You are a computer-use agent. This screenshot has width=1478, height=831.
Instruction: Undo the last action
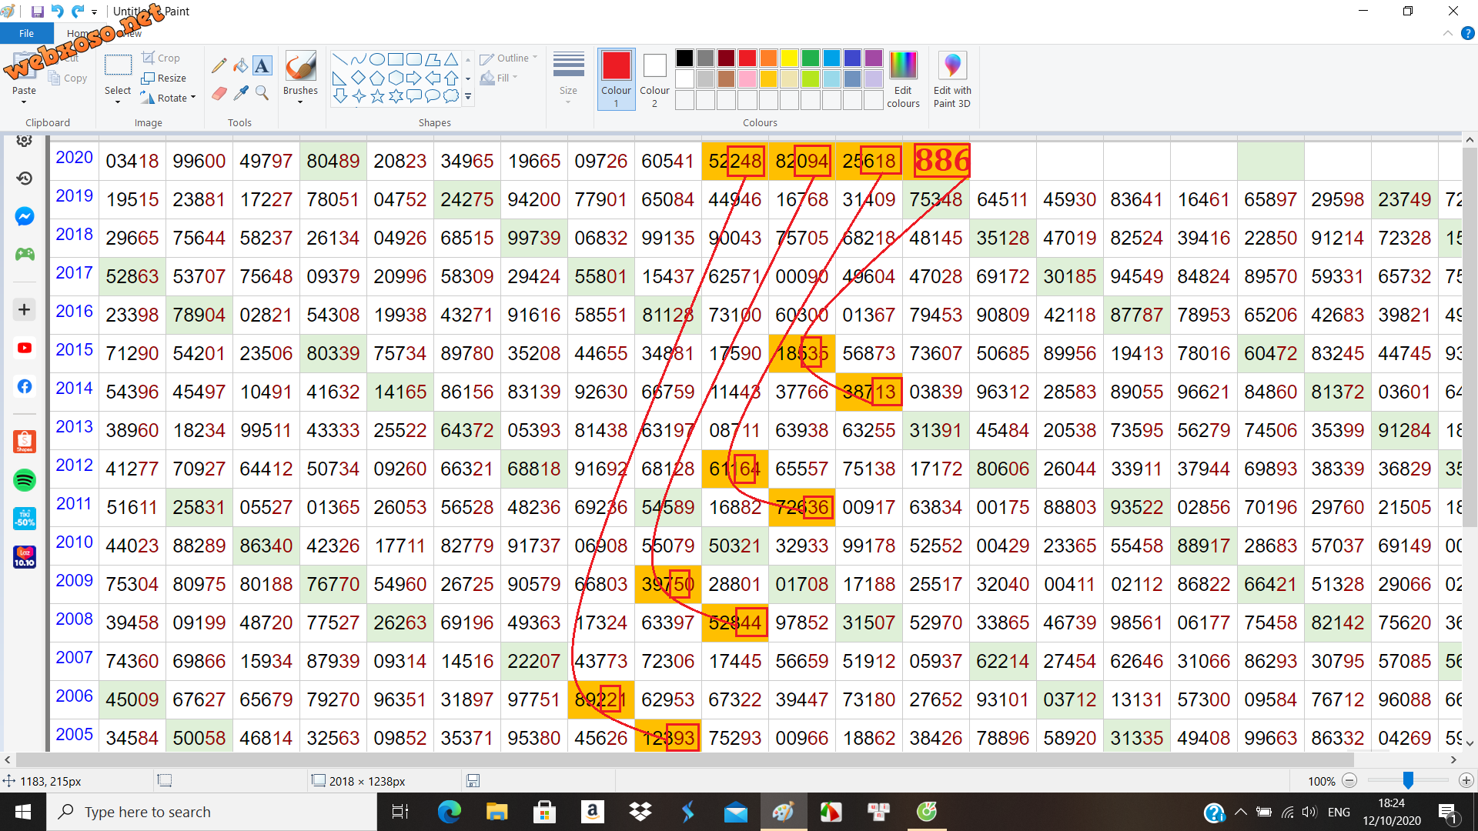click(x=57, y=11)
